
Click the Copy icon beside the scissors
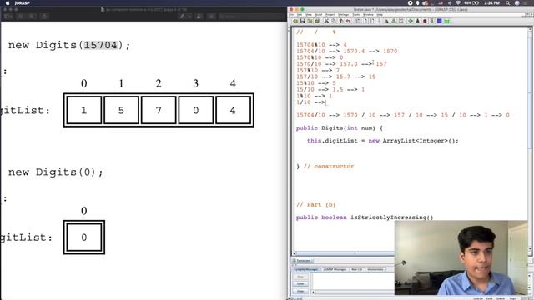point(334,21)
